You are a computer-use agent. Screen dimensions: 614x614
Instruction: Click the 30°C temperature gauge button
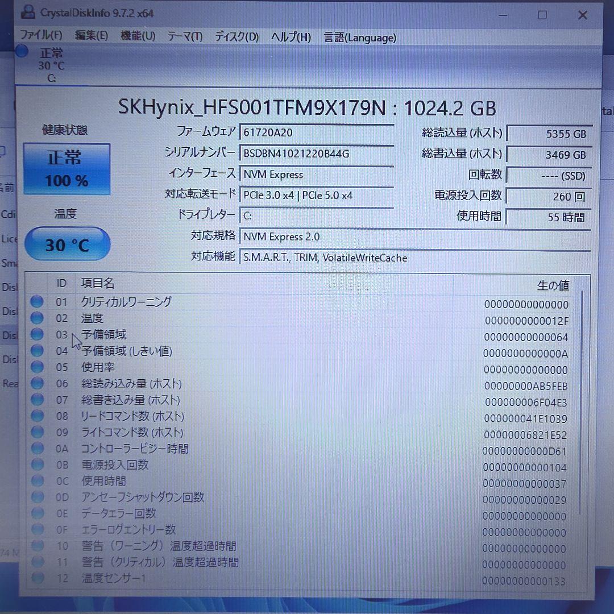[67, 244]
